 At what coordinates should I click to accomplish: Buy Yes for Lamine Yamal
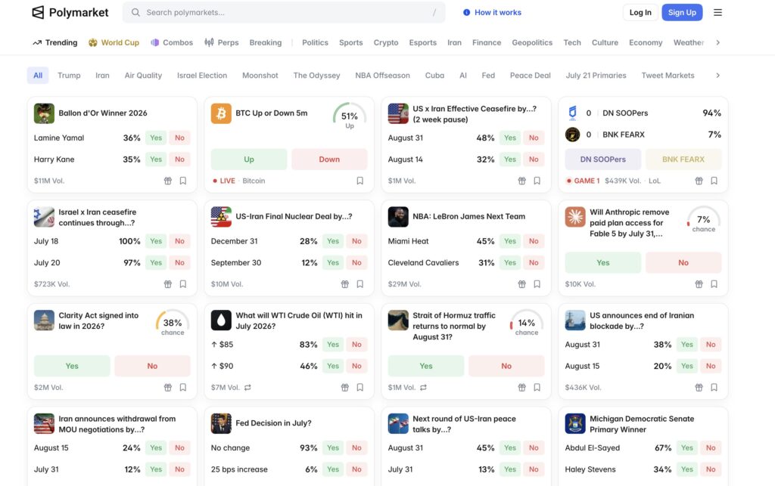tap(156, 138)
